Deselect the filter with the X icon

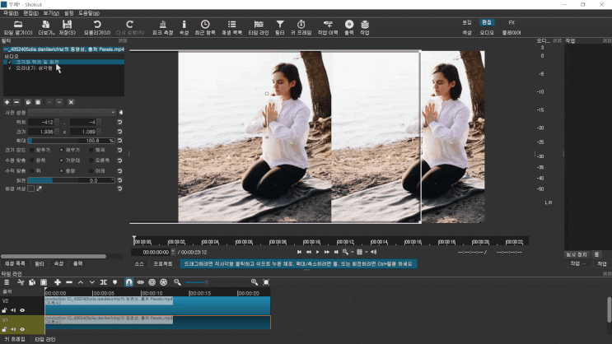click(71, 102)
